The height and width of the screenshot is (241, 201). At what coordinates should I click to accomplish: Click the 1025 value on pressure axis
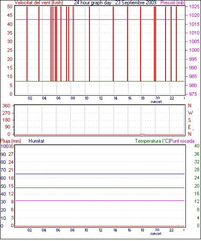click(x=194, y=6)
